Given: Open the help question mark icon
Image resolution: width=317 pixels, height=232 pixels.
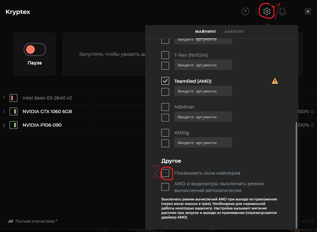Looking at the screenshot, I should (x=245, y=12).
